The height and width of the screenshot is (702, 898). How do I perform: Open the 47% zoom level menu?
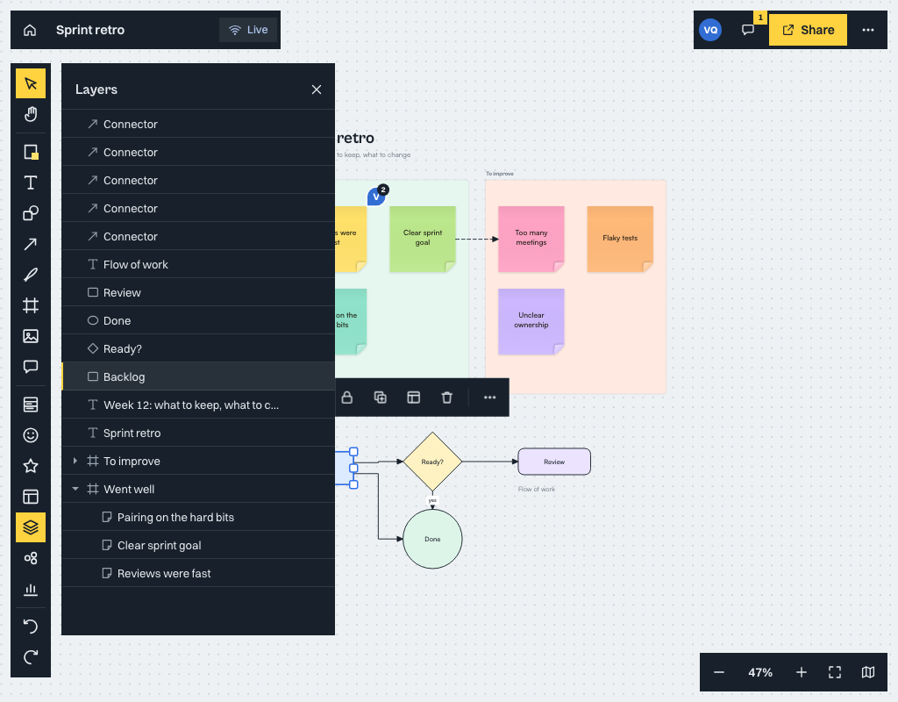coord(760,672)
